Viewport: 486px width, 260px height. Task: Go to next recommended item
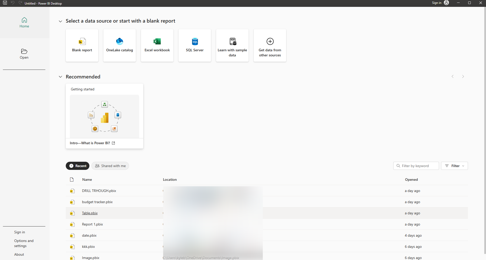click(x=463, y=76)
